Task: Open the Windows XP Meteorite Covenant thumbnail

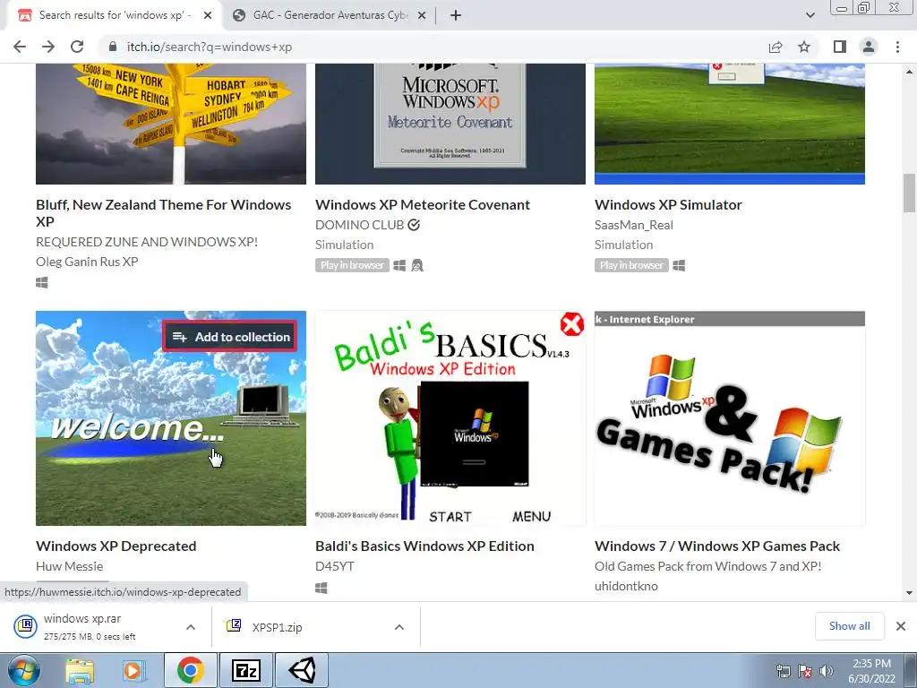Action: point(450,124)
